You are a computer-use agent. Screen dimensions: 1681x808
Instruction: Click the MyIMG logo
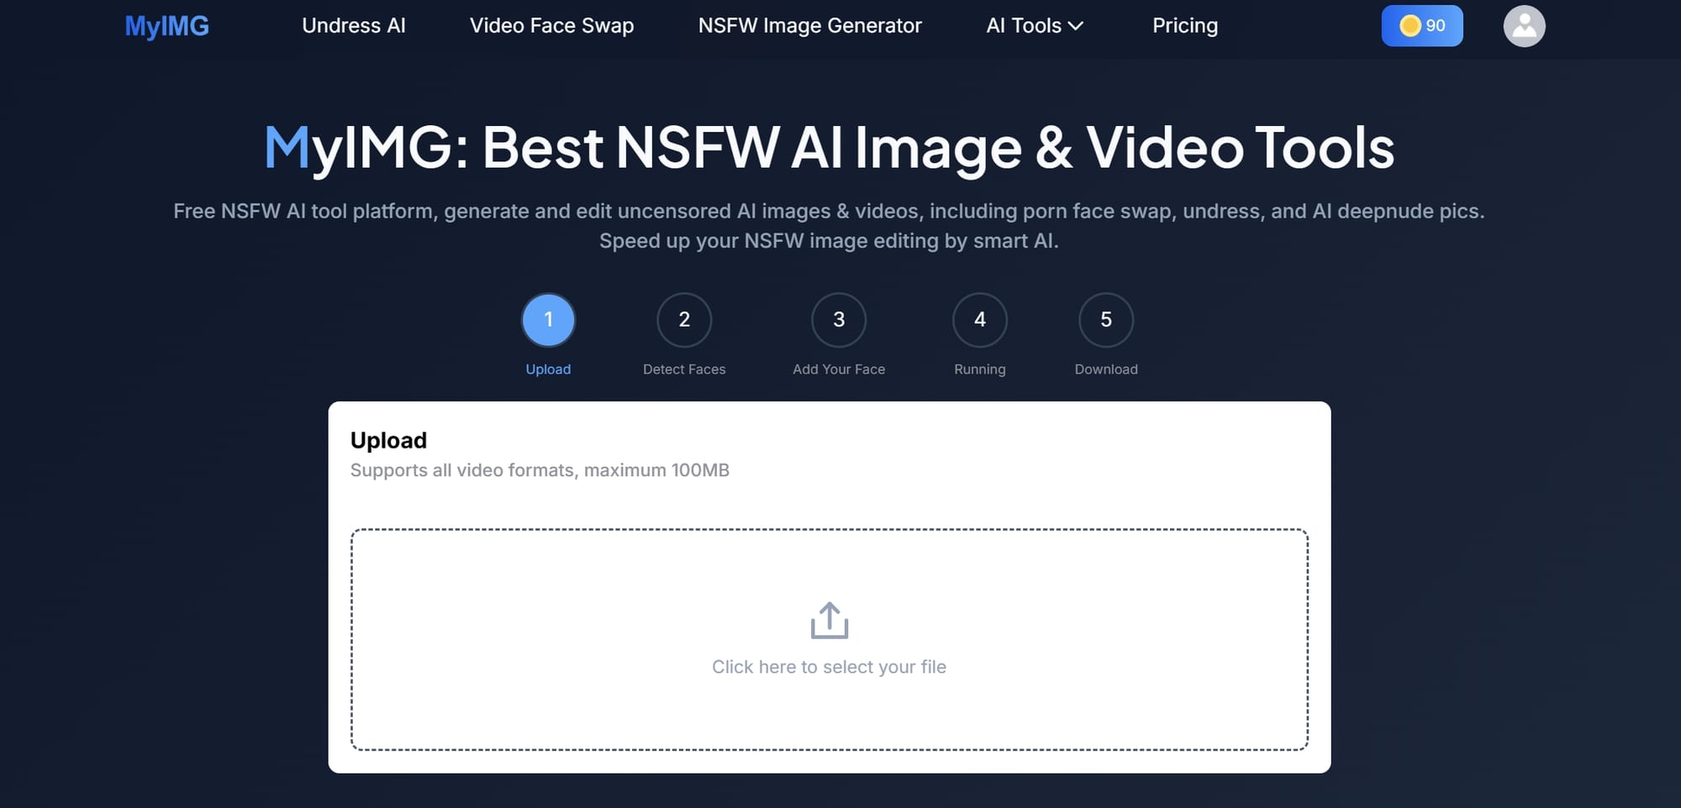(x=166, y=26)
